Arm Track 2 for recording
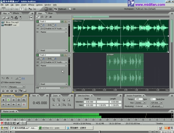 tap(69, 55)
